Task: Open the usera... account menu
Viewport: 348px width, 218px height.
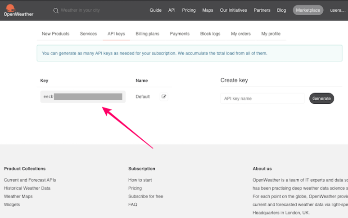Action: tap(338, 10)
